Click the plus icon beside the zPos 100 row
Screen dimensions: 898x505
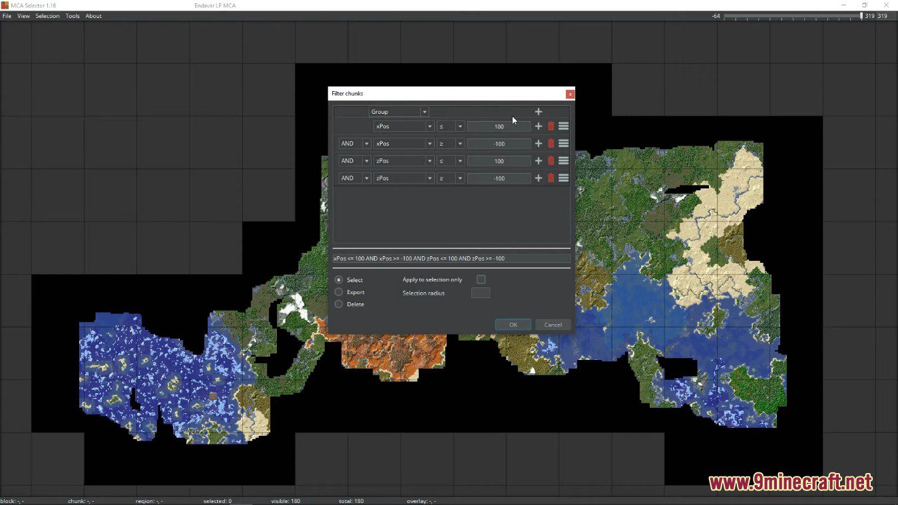point(538,160)
